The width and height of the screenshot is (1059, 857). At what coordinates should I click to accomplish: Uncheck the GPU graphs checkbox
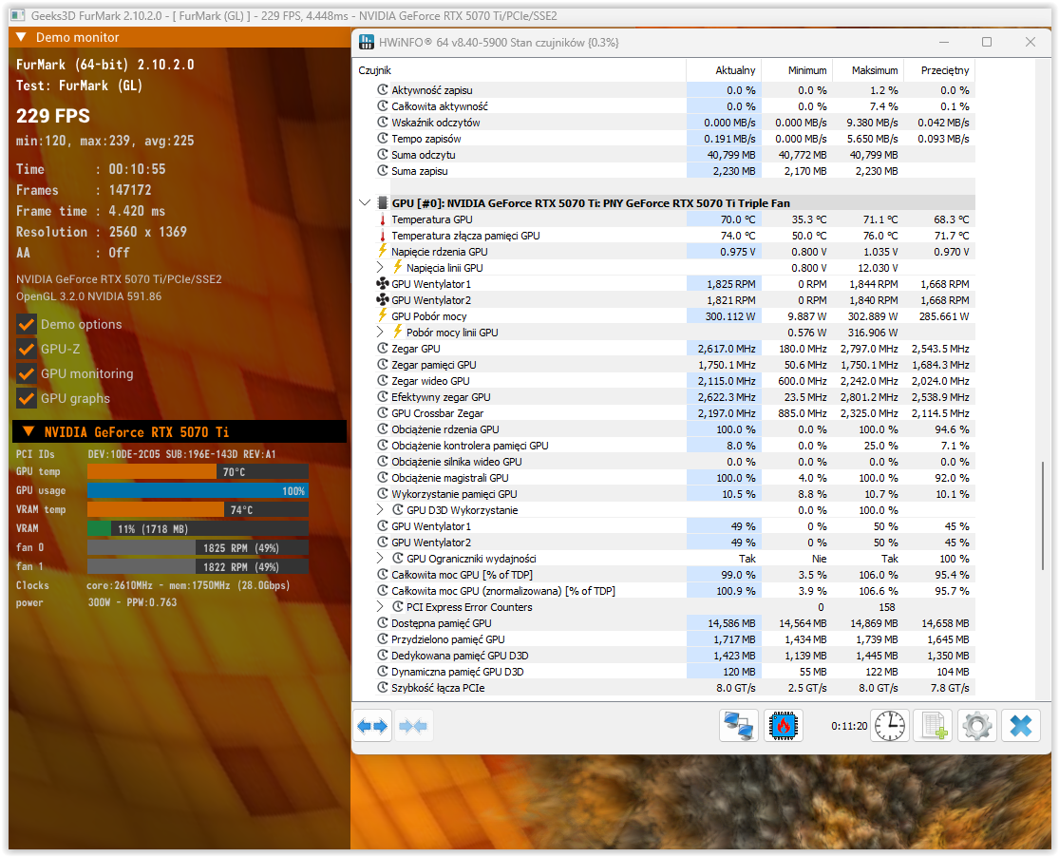coord(27,398)
